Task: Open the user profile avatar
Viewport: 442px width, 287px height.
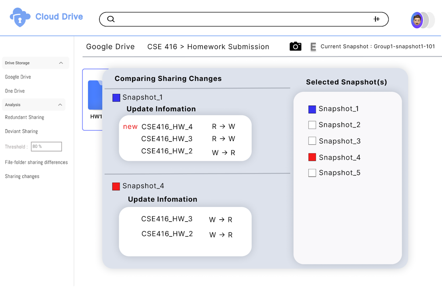Action: [x=418, y=20]
